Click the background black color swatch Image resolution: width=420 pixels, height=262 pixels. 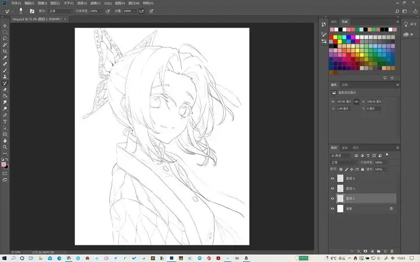[7, 167]
